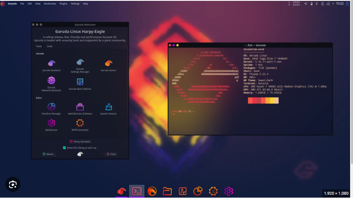Click the 'Shell: bash' line in Konsole
Viewport: 353px width, 198px height.
(251, 71)
